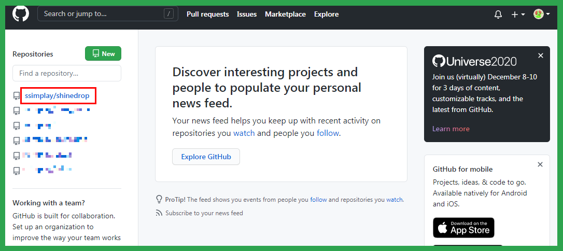The width and height of the screenshot is (563, 251).
Task: Click the Universe2020 Octocat logo
Action: click(439, 61)
